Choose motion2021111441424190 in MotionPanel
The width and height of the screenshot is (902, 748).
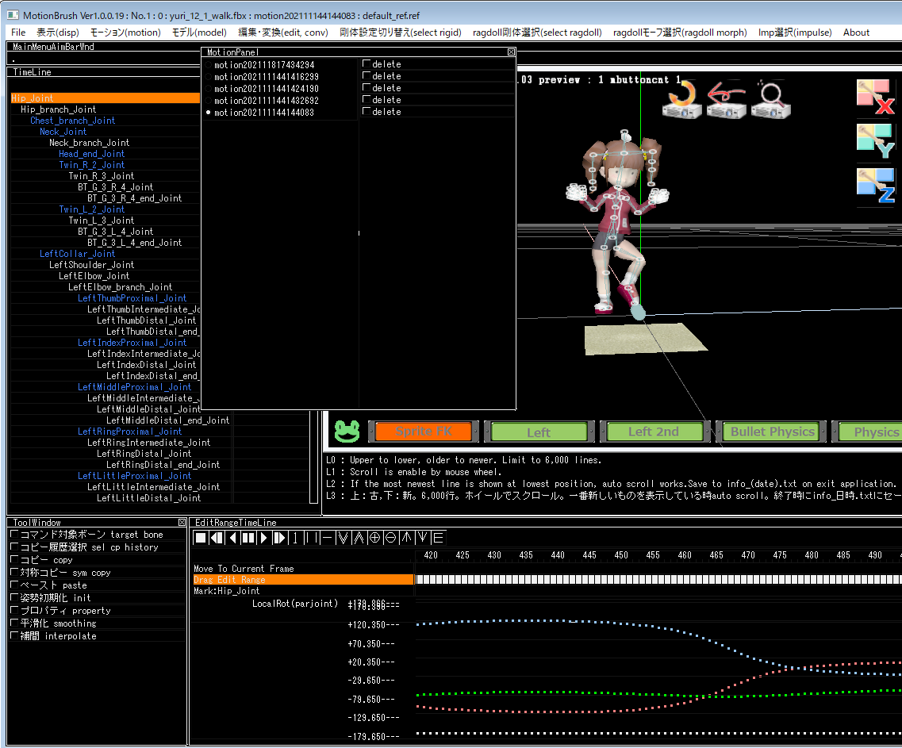[x=267, y=89]
